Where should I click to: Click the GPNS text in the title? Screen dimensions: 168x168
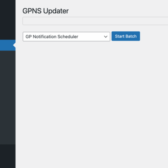pos(32,11)
